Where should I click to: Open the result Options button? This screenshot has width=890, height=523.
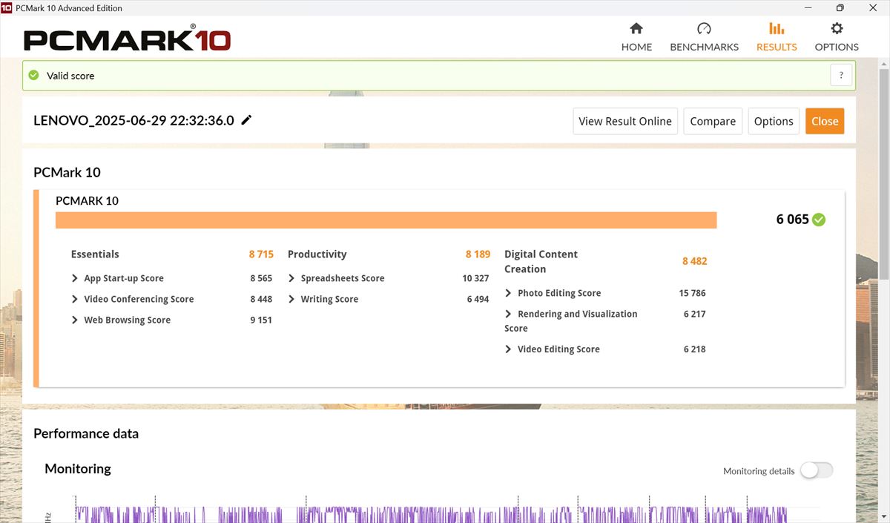[x=774, y=121]
